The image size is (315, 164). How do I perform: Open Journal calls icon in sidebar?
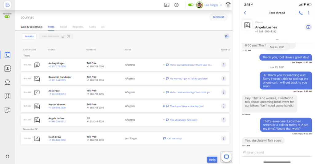(7, 55)
